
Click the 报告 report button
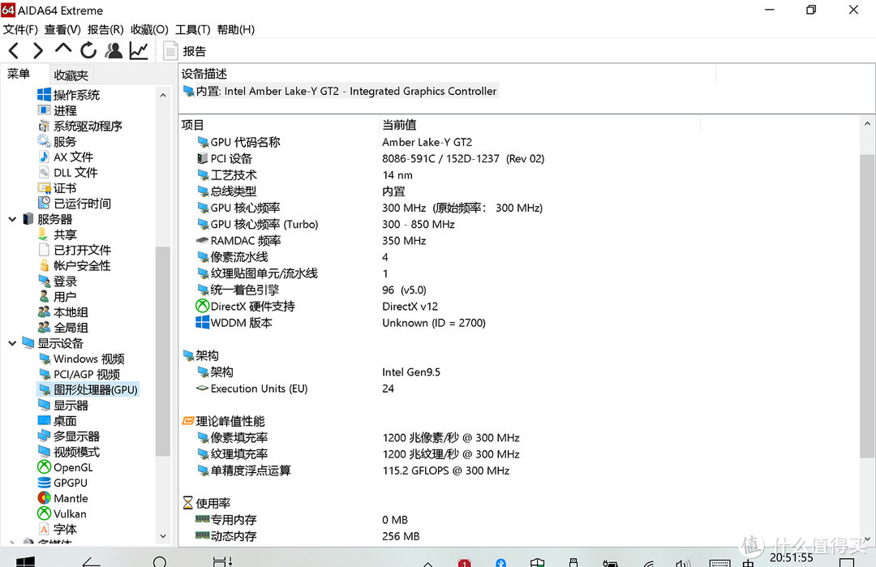click(184, 51)
